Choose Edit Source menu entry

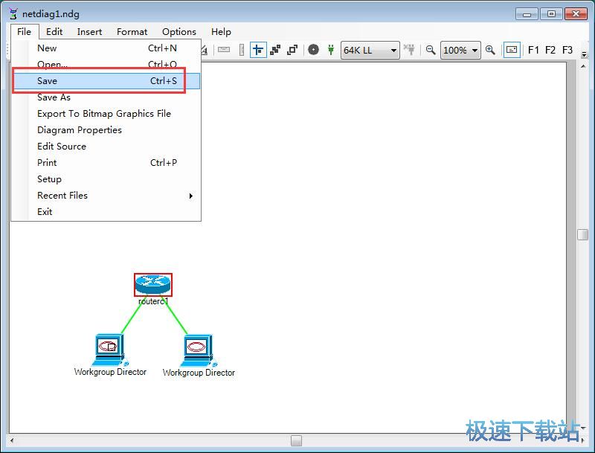click(x=106, y=146)
